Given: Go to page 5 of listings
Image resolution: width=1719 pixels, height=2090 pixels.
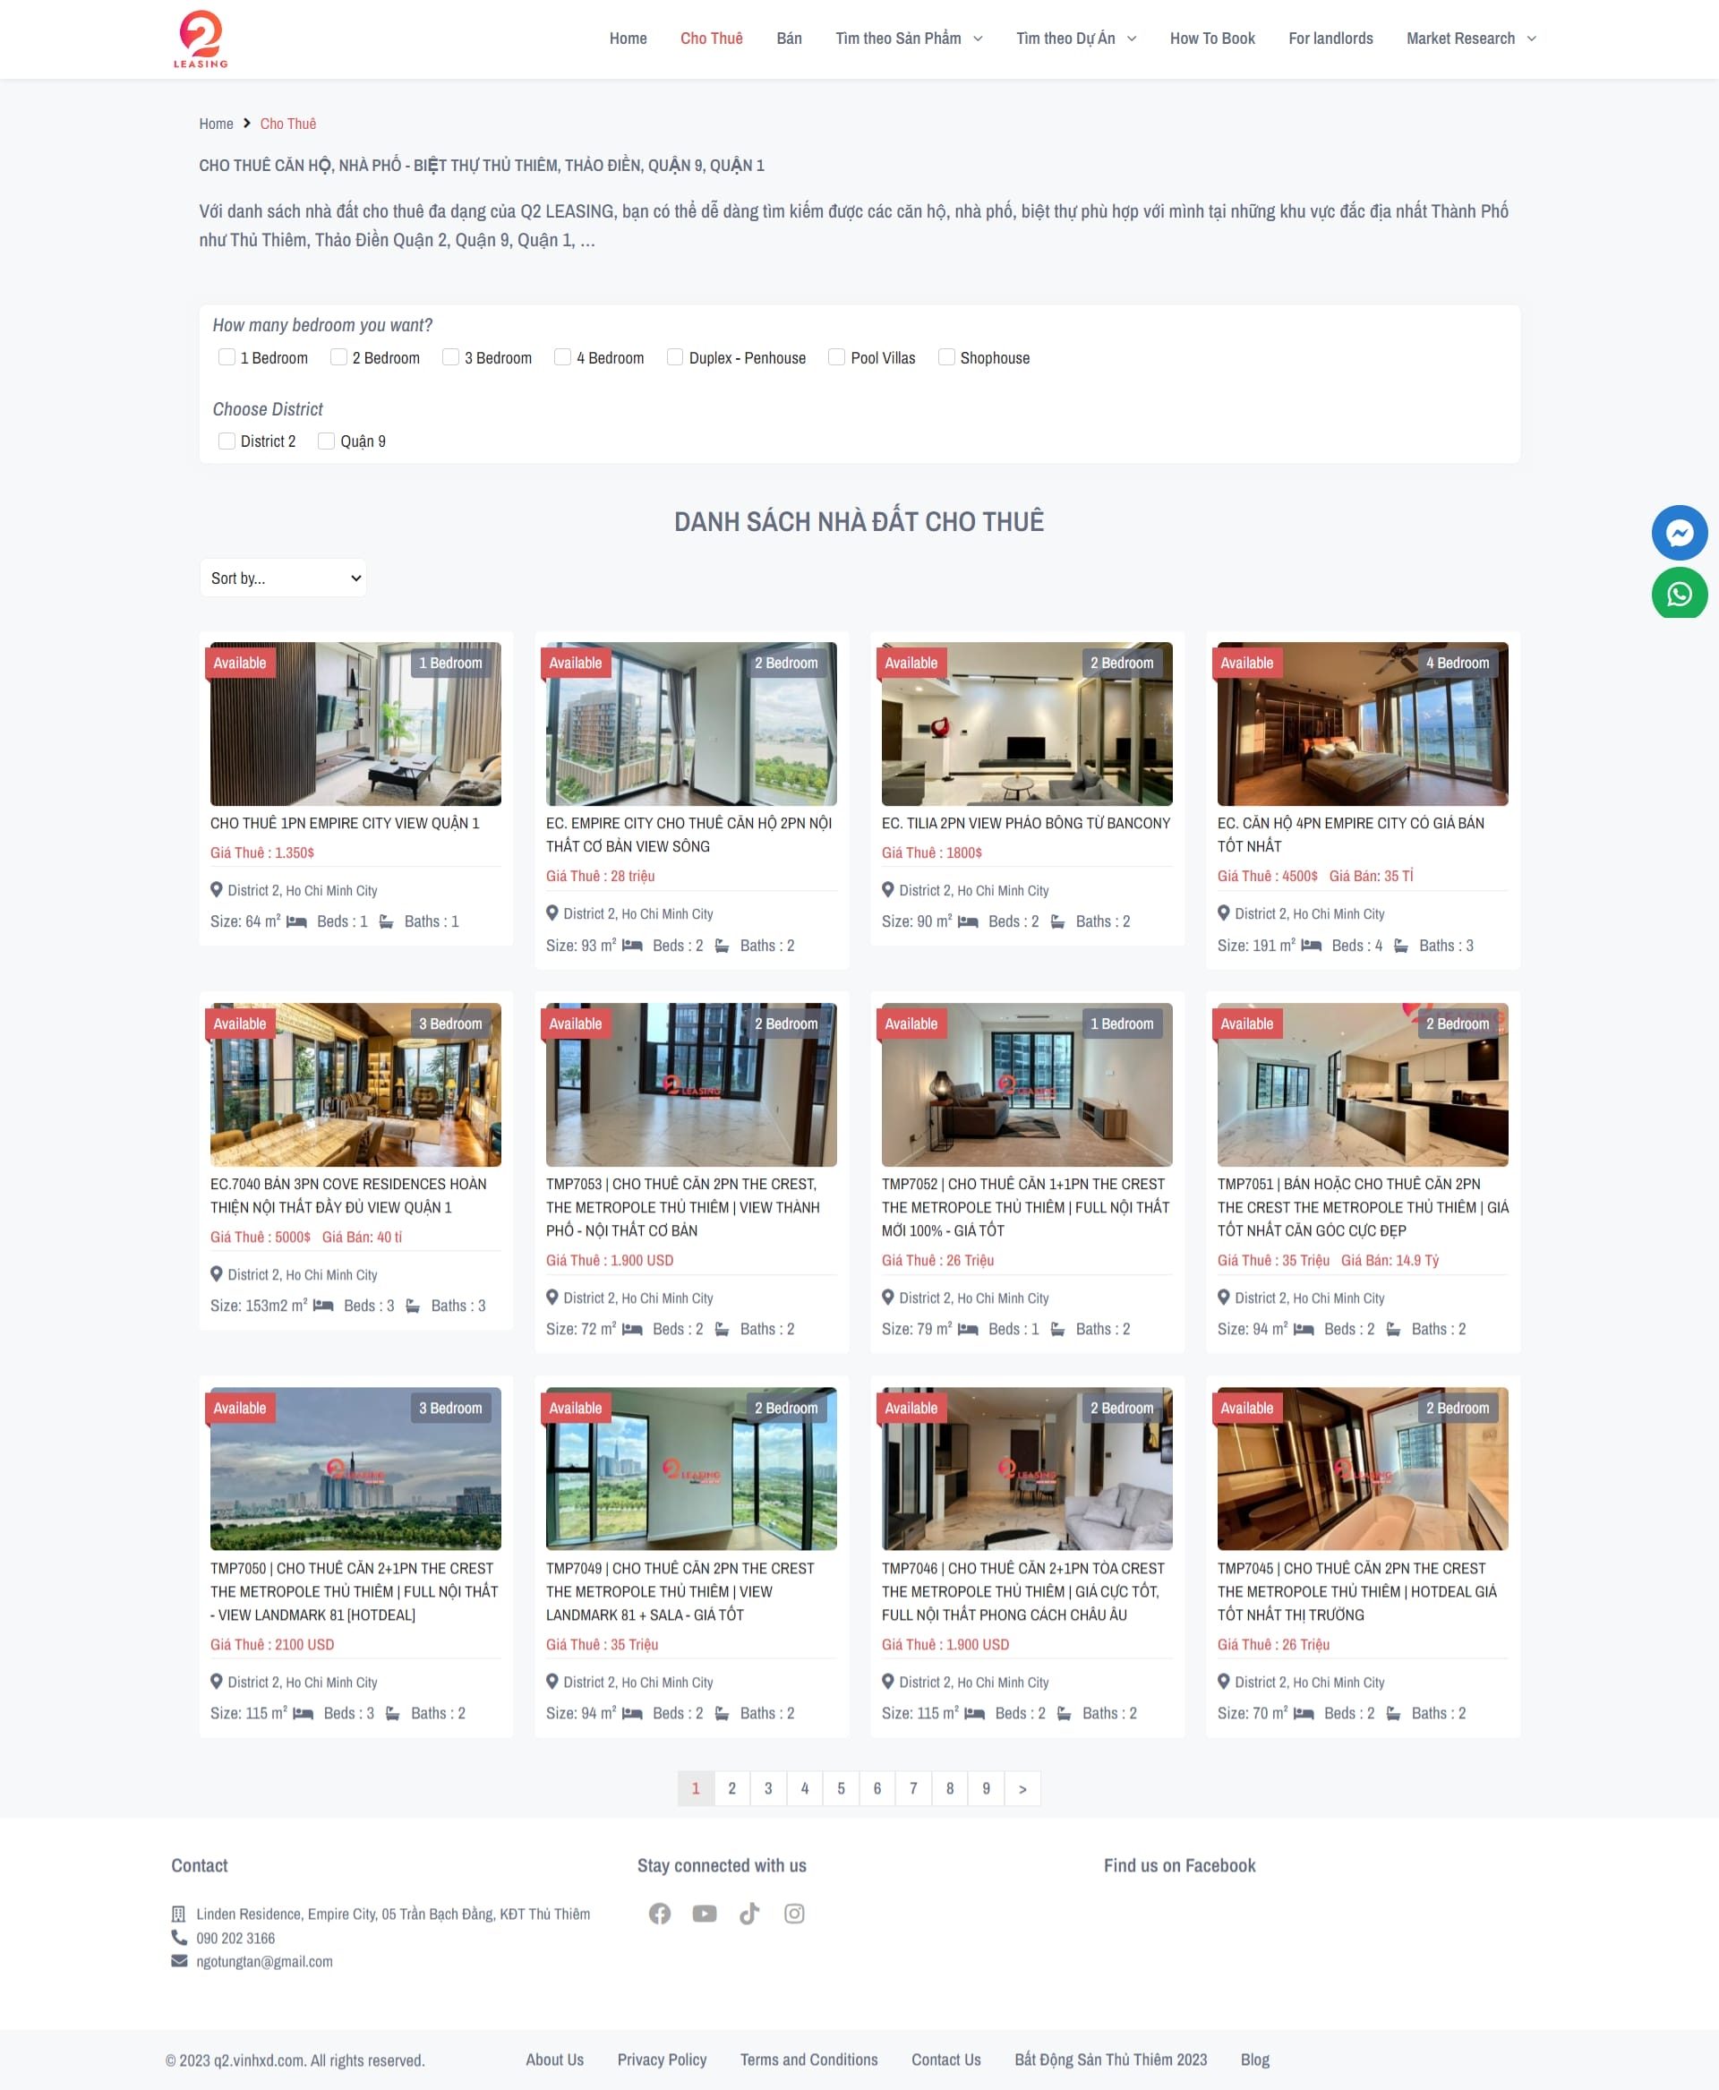Looking at the screenshot, I should [841, 1788].
